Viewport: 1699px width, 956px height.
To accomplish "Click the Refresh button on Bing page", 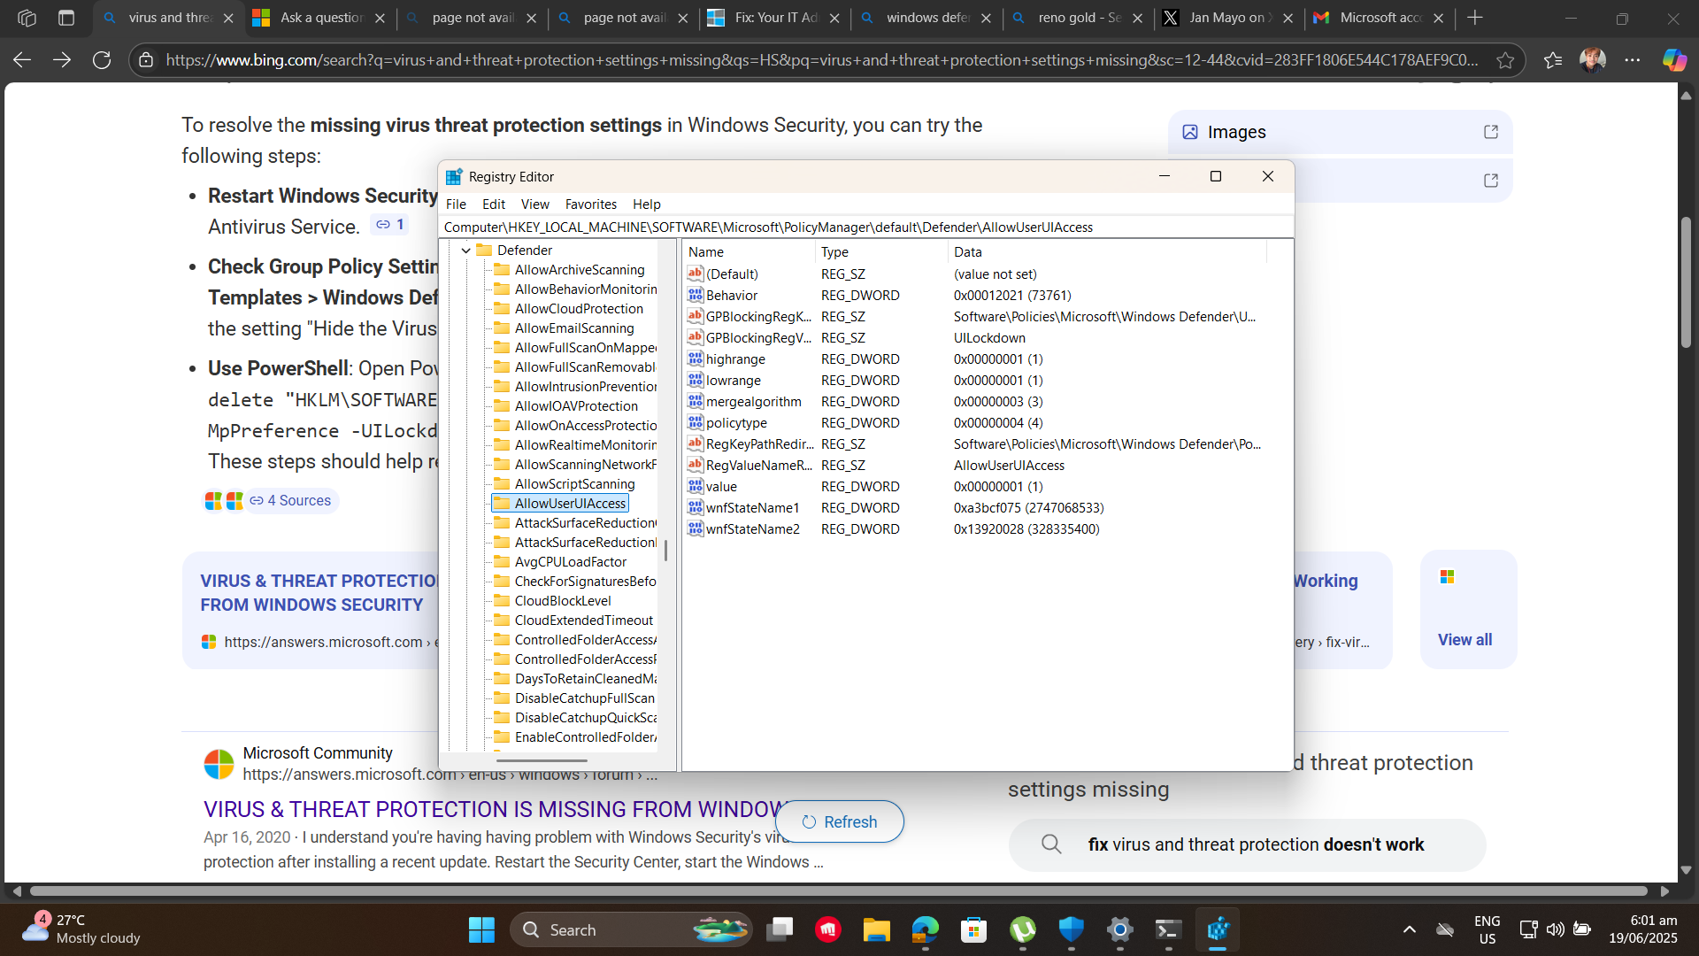I will tap(839, 821).
